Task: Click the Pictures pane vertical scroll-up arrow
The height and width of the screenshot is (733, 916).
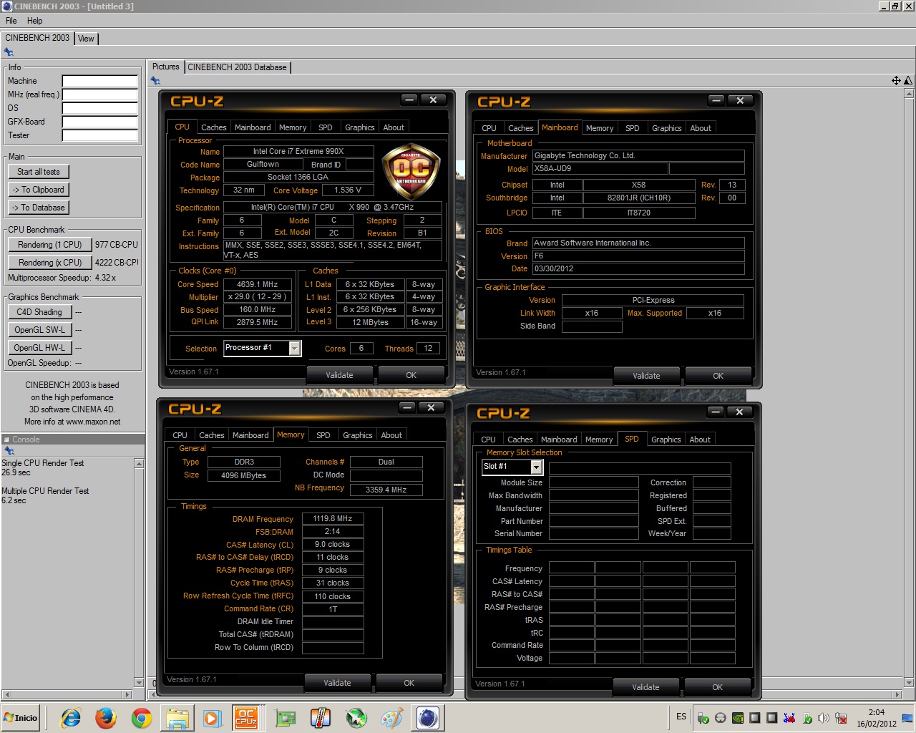Action: (x=909, y=94)
